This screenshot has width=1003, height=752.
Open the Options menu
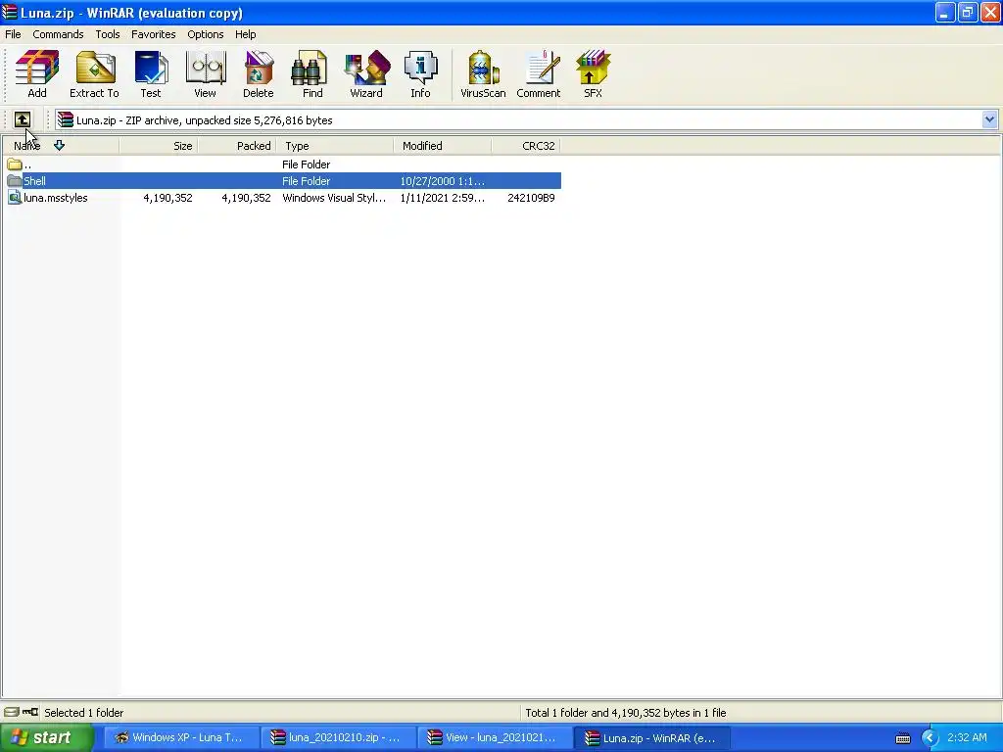coord(206,34)
